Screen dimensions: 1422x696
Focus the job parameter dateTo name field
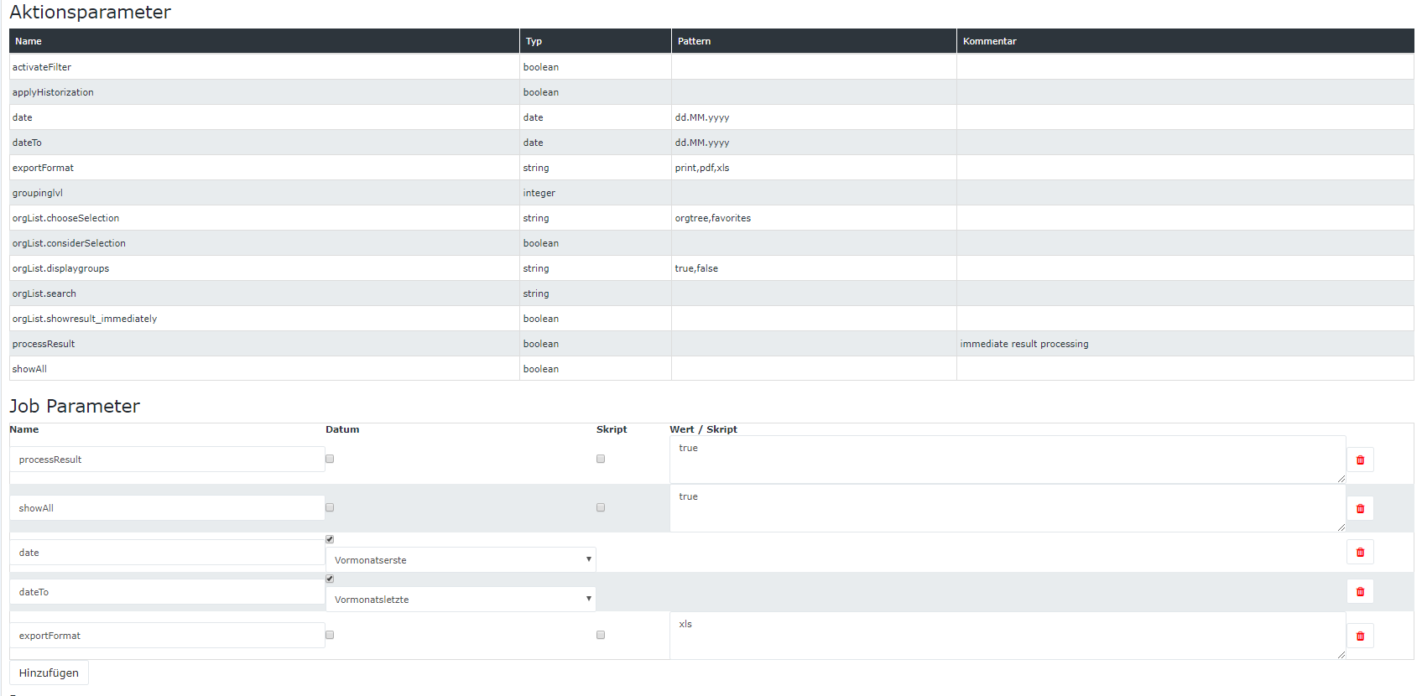(x=167, y=592)
